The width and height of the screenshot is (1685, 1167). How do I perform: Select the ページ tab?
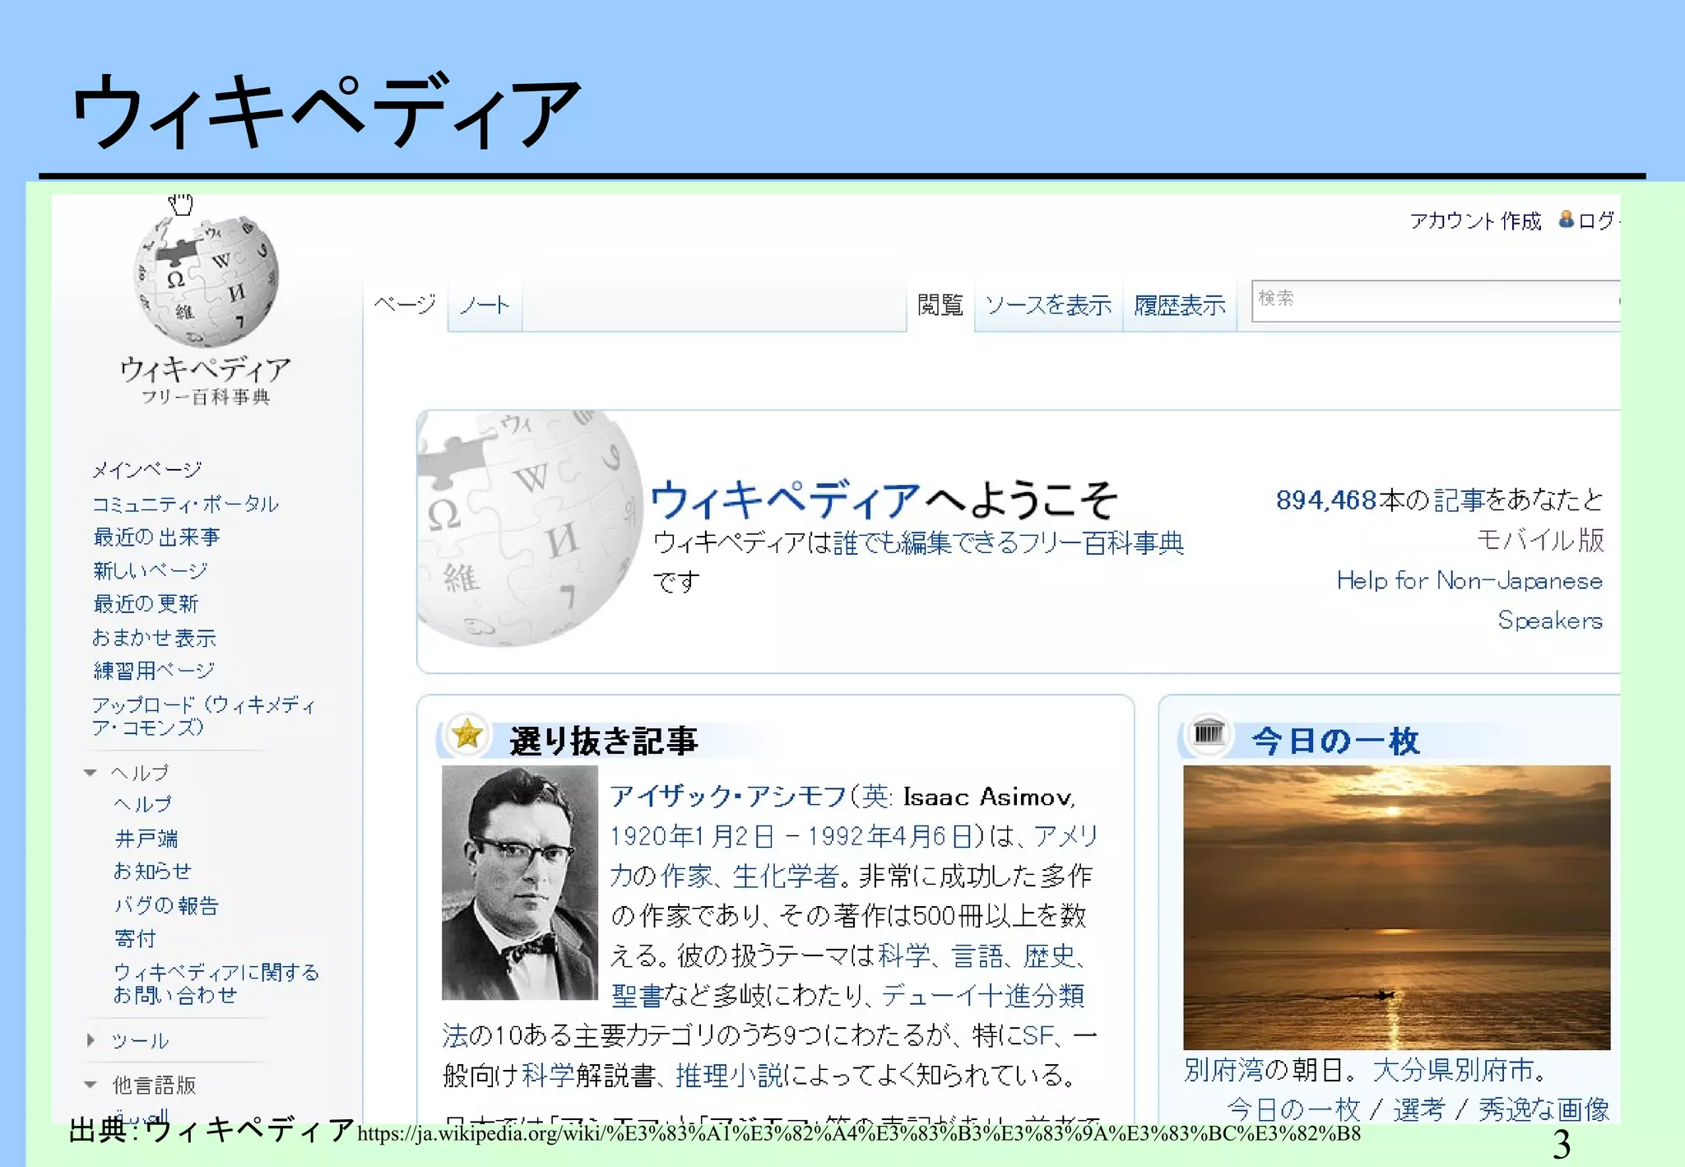pos(405,305)
